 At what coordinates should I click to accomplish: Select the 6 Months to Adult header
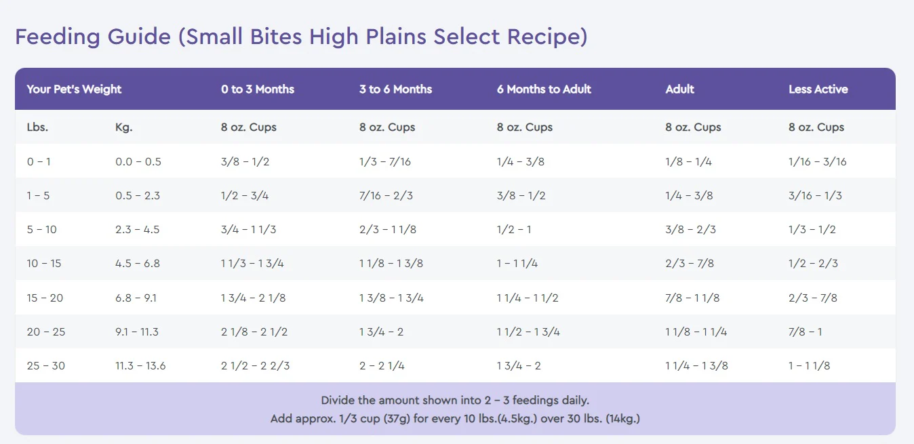(x=544, y=89)
